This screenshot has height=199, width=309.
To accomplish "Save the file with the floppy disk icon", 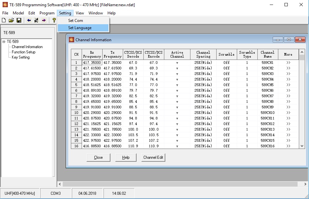I will (x=19, y=20).
